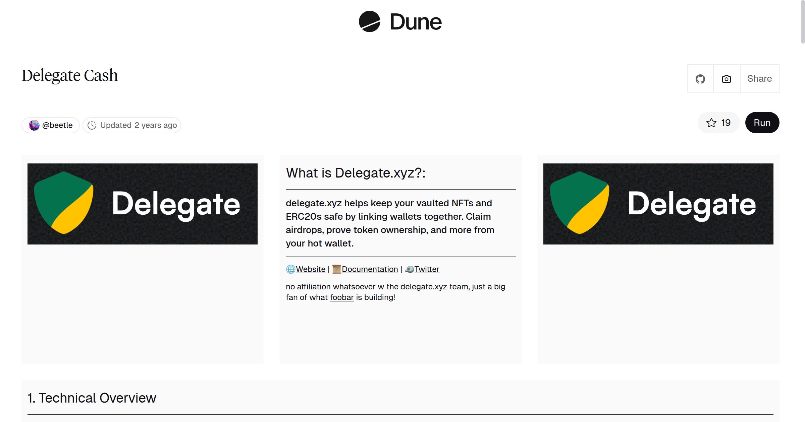
Task: Open the @beetle profile link
Action: [57, 125]
